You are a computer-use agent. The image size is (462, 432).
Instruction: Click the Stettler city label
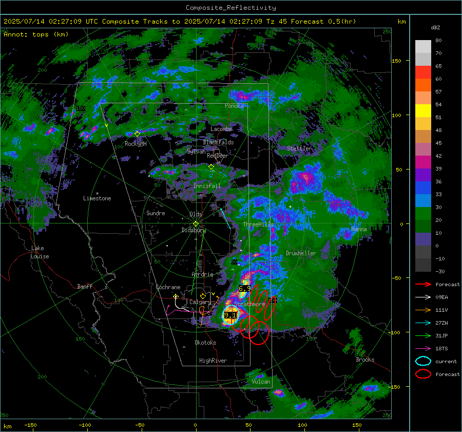[x=299, y=148]
